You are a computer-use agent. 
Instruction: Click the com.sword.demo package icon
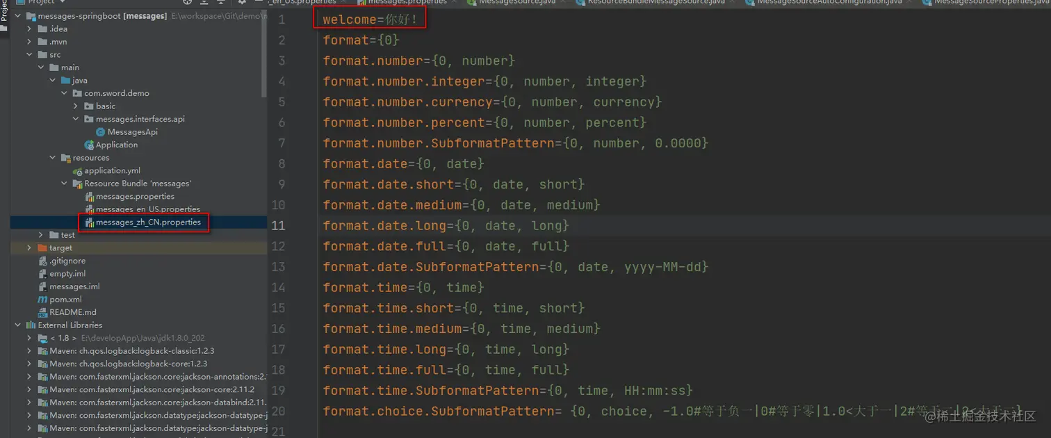[x=77, y=93]
